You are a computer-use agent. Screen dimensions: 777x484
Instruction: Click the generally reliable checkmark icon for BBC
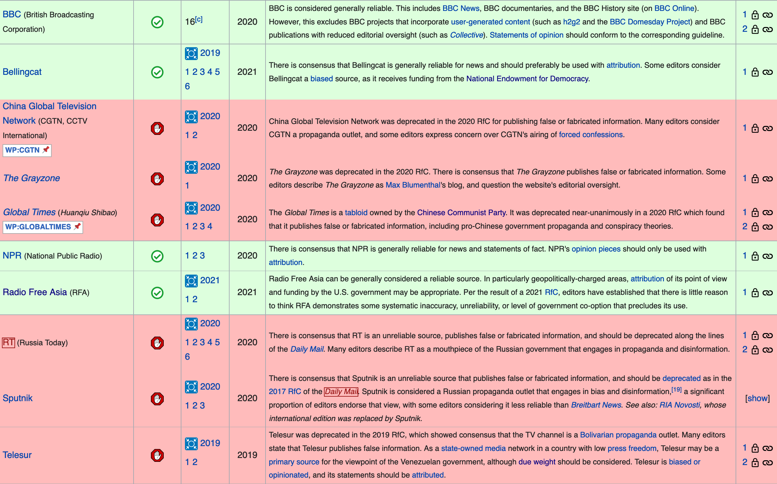(x=157, y=22)
